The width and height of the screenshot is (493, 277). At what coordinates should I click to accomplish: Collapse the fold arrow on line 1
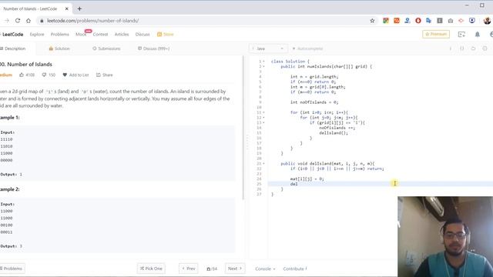[263, 62]
